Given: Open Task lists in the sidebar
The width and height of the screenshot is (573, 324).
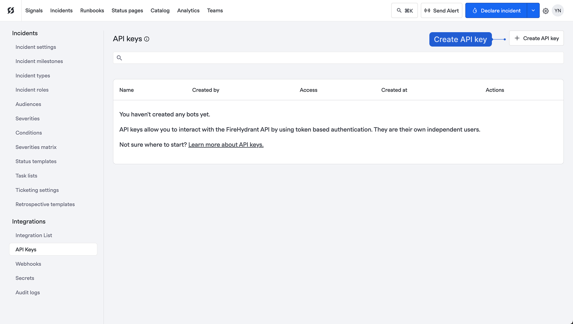Looking at the screenshot, I should 26,176.
